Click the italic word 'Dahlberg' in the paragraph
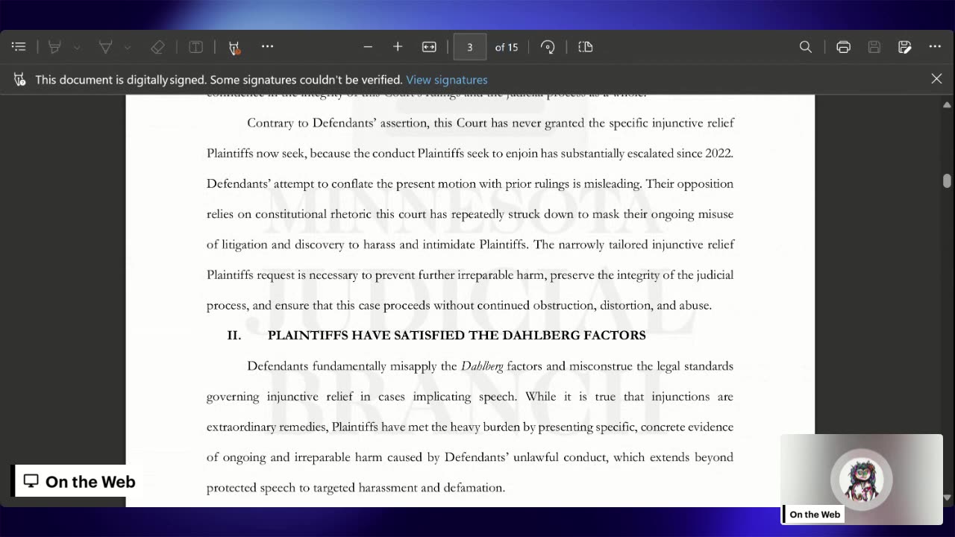955x537 pixels. [482, 366]
